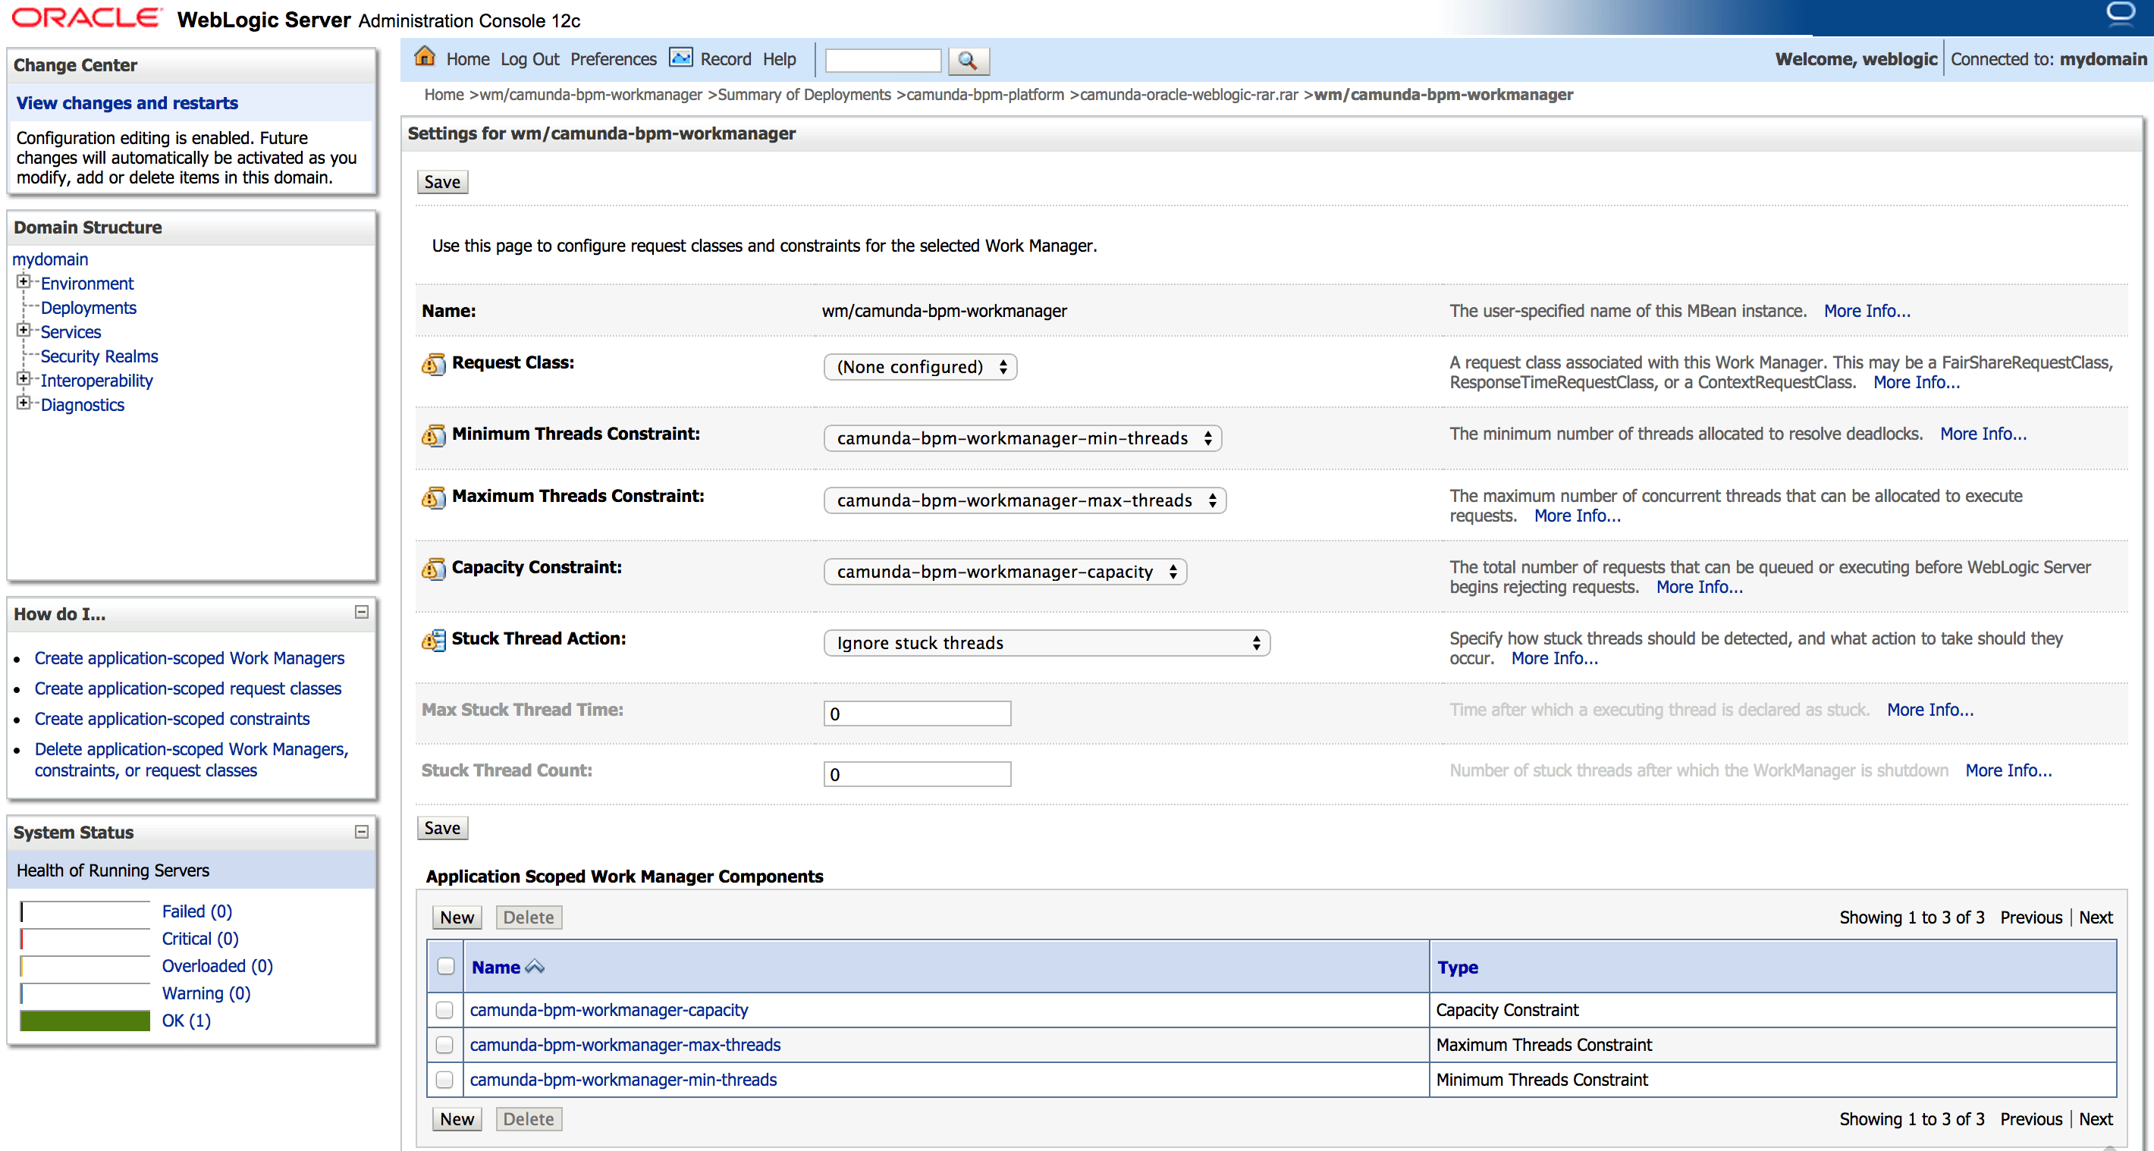The image size is (2154, 1151).
Task: Expand the Services tree node
Action: [24, 330]
